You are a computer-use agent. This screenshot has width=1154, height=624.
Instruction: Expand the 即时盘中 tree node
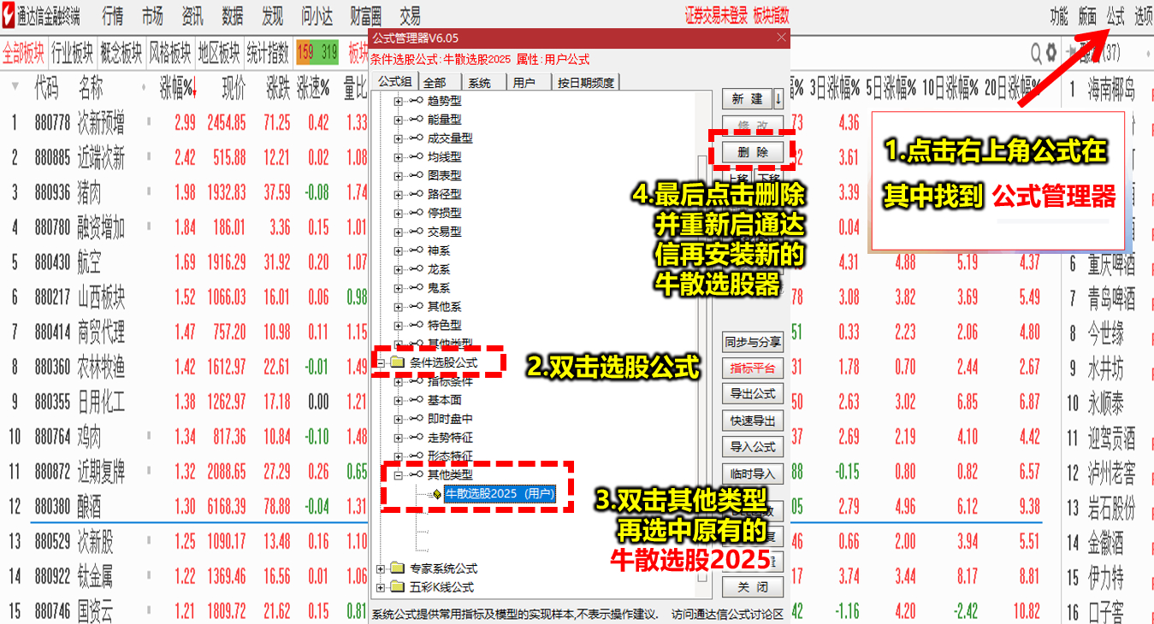tap(398, 419)
